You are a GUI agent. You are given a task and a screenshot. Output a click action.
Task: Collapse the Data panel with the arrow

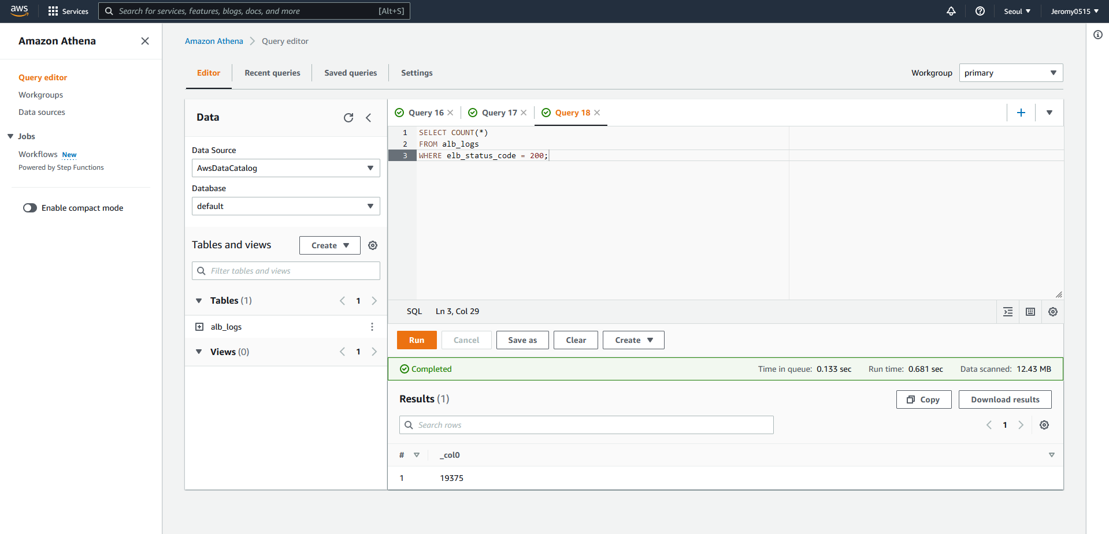coord(368,118)
